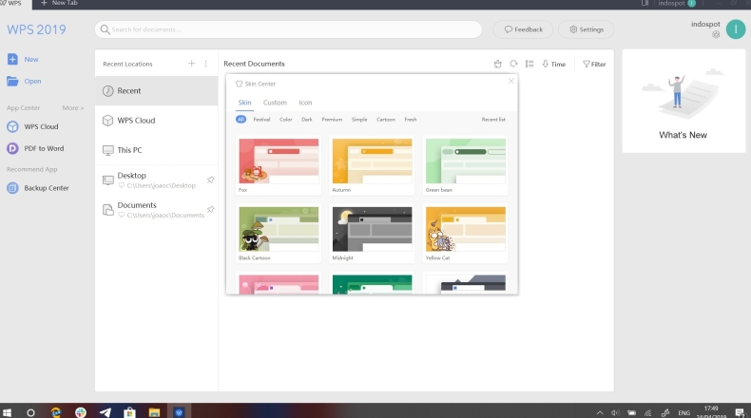Click the Feedback button

523,29
